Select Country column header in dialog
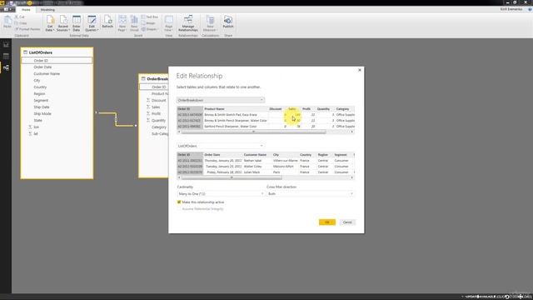This screenshot has height=300, width=533. [x=306, y=155]
